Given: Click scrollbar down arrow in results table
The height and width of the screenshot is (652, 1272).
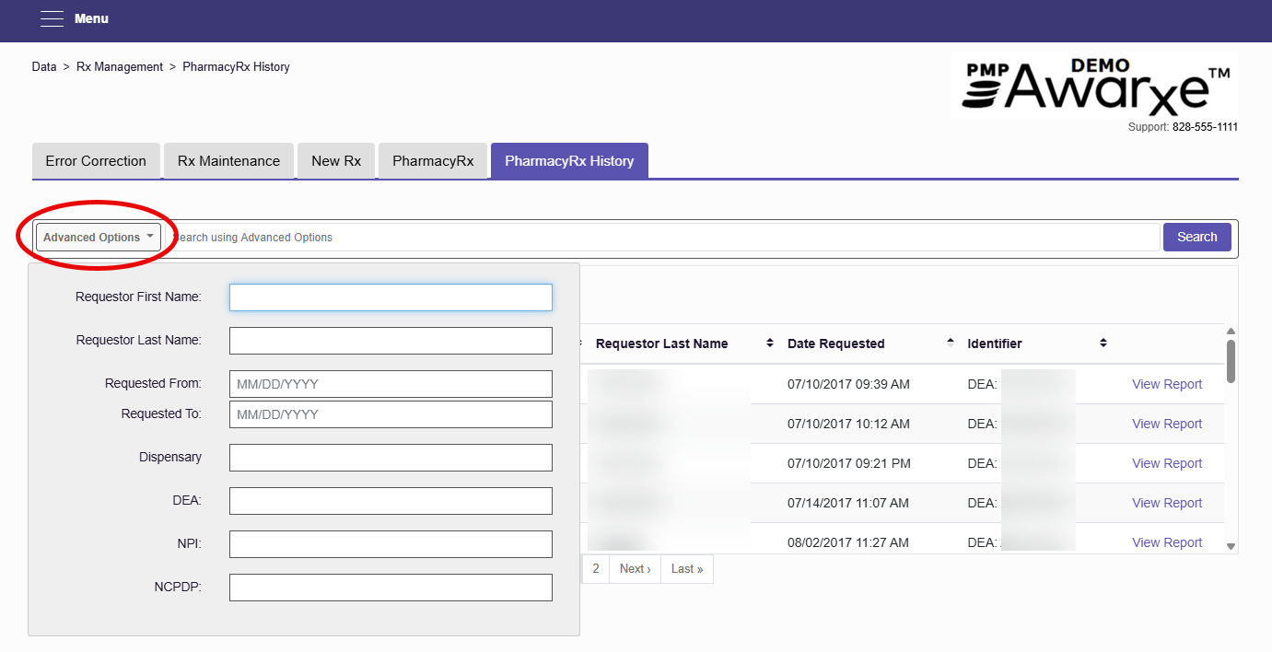Looking at the screenshot, I should (x=1231, y=546).
